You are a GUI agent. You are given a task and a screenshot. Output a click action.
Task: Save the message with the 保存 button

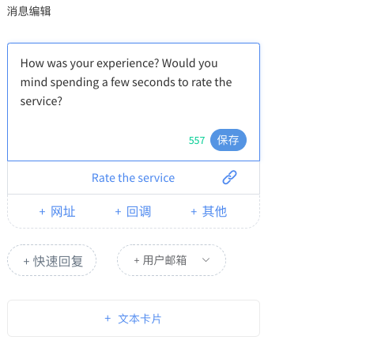pyautogui.click(x=228, y=140)
